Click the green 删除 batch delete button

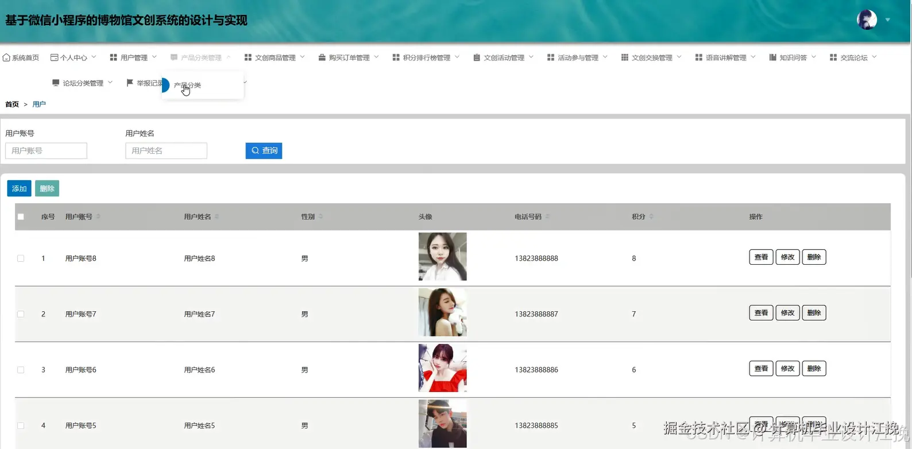pyautogui.click(x=47, y=188)
